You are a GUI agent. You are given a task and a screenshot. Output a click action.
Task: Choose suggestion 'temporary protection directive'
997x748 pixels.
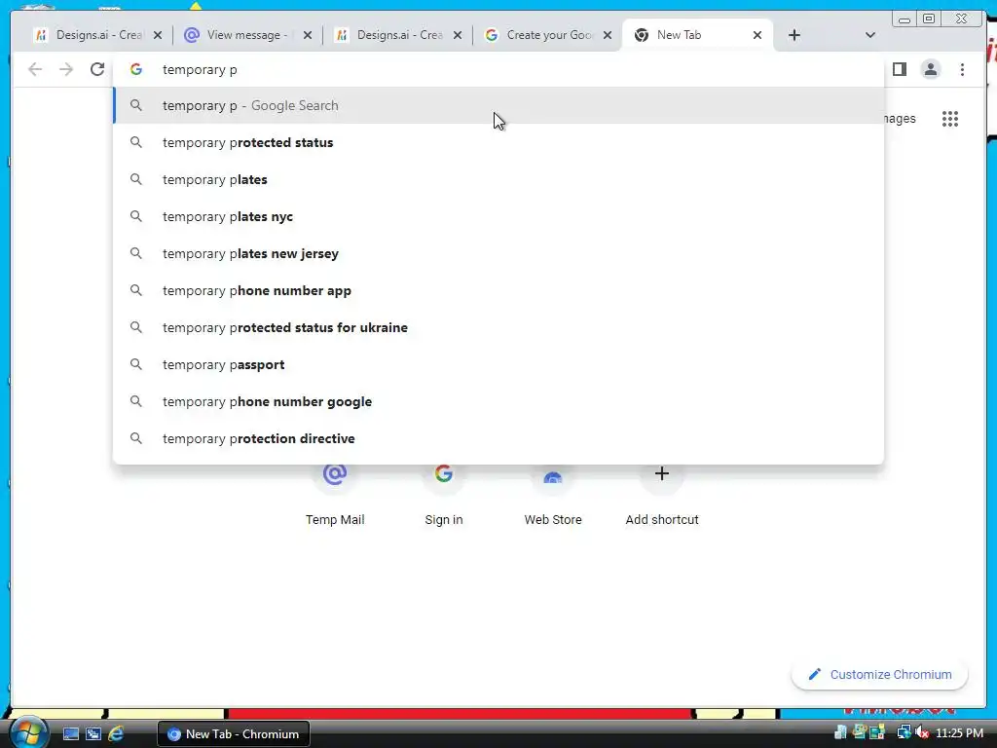point(498,438)
